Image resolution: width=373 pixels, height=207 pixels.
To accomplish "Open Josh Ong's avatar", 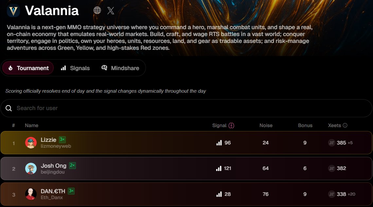I will click(x=31, y=168).
